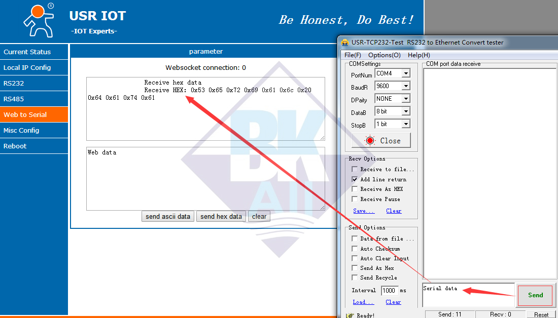Open the BaudR 9600 dropdown

[x=406, y=86]
